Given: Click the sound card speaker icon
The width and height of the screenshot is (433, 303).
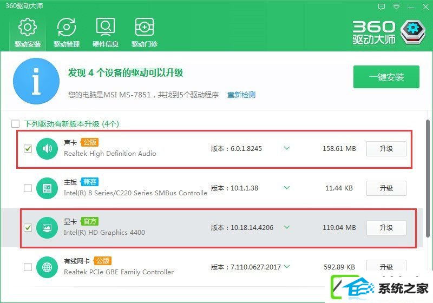Looking at the screenshot, I should pos(47,148).
